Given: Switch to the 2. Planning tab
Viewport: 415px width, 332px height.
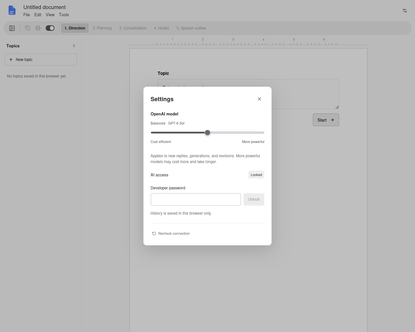Looking at the screenshot, I should [x=102, y=28].
